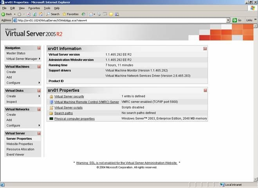Click the Go button beside address bar
The image size is (258, 188).
[x=237, y=20]
